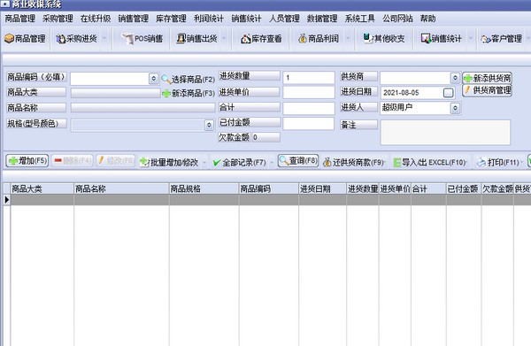Open 采购管理 menu
The height and width of the screenshot is (346, 531).
pos(58,19)
